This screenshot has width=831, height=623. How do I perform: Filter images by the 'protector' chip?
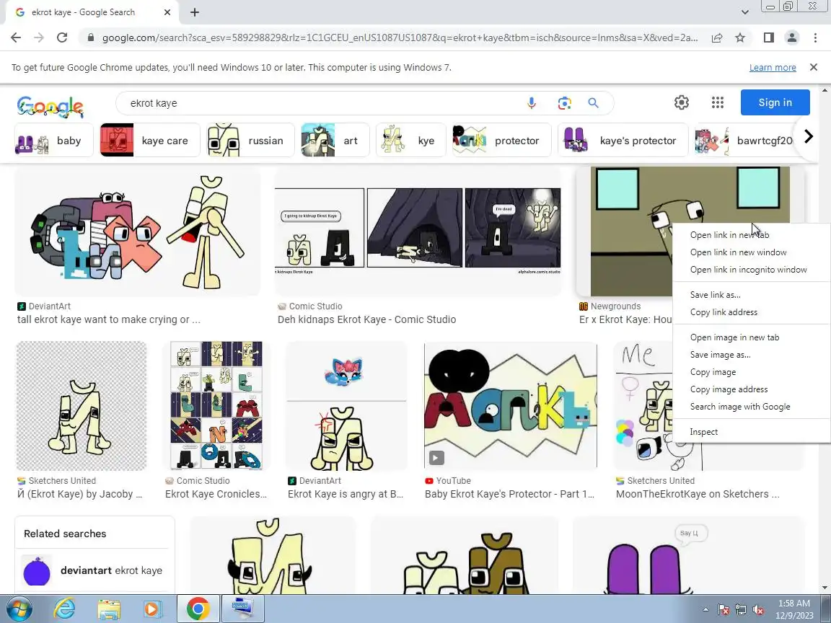point(501,141)
